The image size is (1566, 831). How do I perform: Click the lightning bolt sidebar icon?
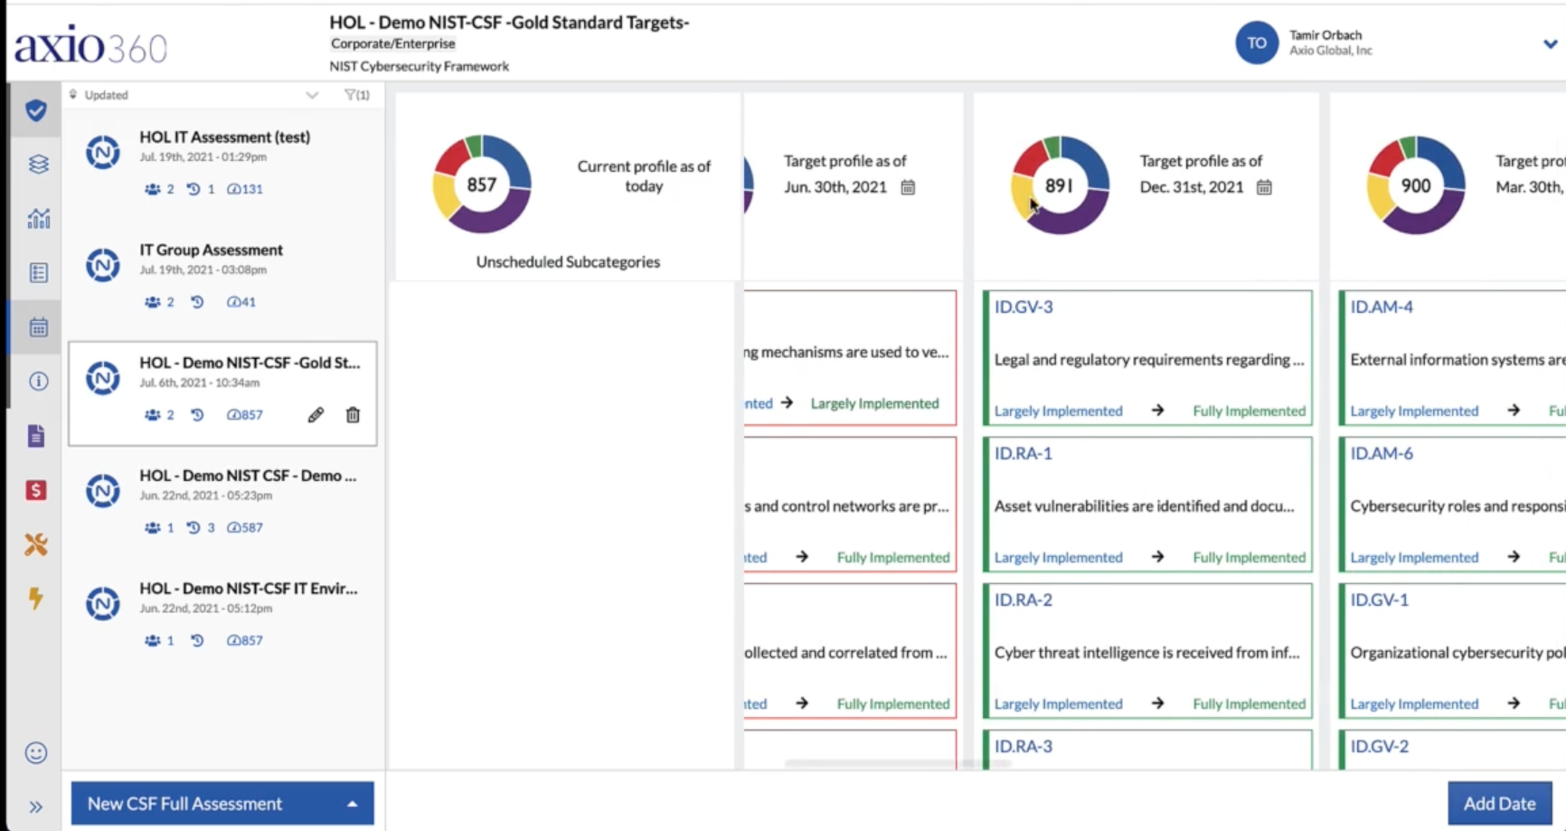(36, 599)
